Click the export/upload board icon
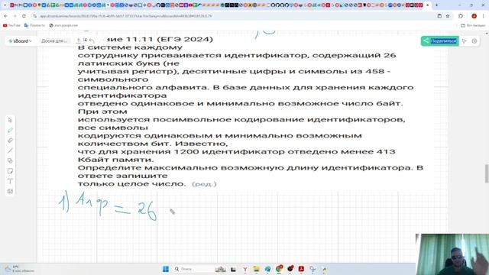489x275 pixels. [x=79, y=40]
